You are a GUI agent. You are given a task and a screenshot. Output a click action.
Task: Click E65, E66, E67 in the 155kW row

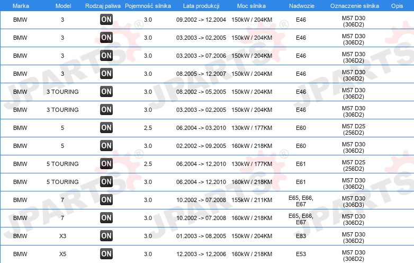click(x=301, y=201)
